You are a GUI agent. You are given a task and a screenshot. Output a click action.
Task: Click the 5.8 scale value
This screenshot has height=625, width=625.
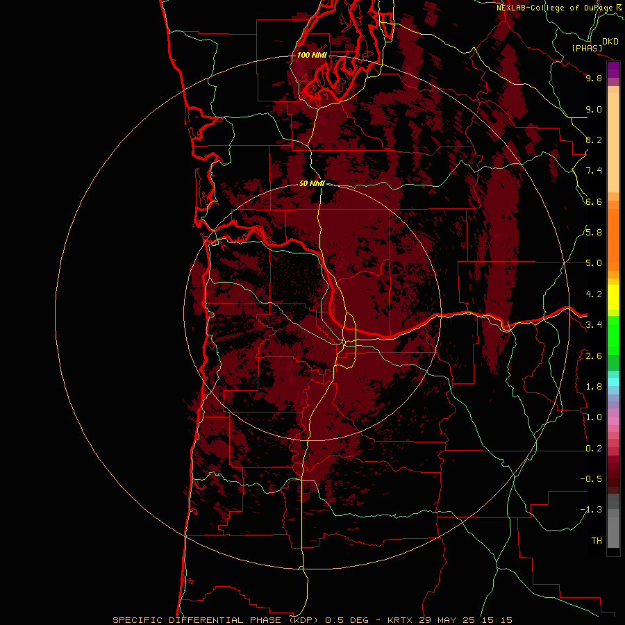pyautogui.click(x=594, y=233)
